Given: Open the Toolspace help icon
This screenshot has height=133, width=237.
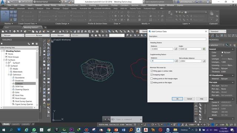Looking at the screenshot, I should (37, 44).
